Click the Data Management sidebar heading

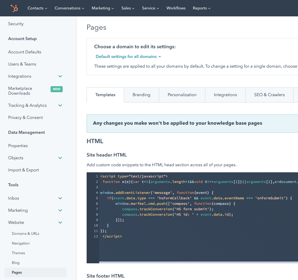point(26,133)
